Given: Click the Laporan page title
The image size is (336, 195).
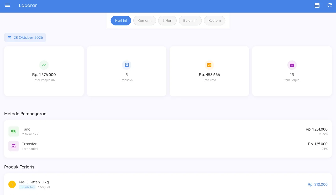Looking at the screenshot, I should coord(28,5).
